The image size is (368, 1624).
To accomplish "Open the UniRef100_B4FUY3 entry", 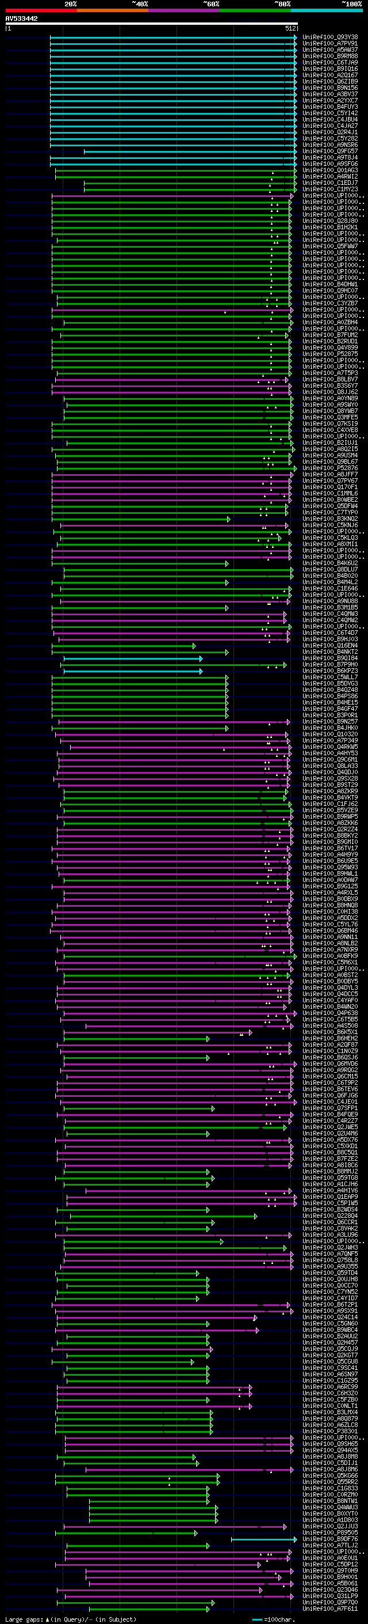I will 330,107.
